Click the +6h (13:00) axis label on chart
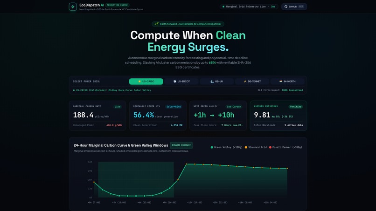 [144, 203]
